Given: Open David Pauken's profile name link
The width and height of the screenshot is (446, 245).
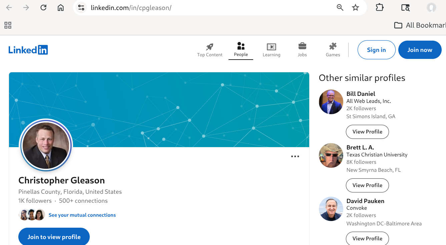Looking at the screenshot, I should click(x=365, y=201).
